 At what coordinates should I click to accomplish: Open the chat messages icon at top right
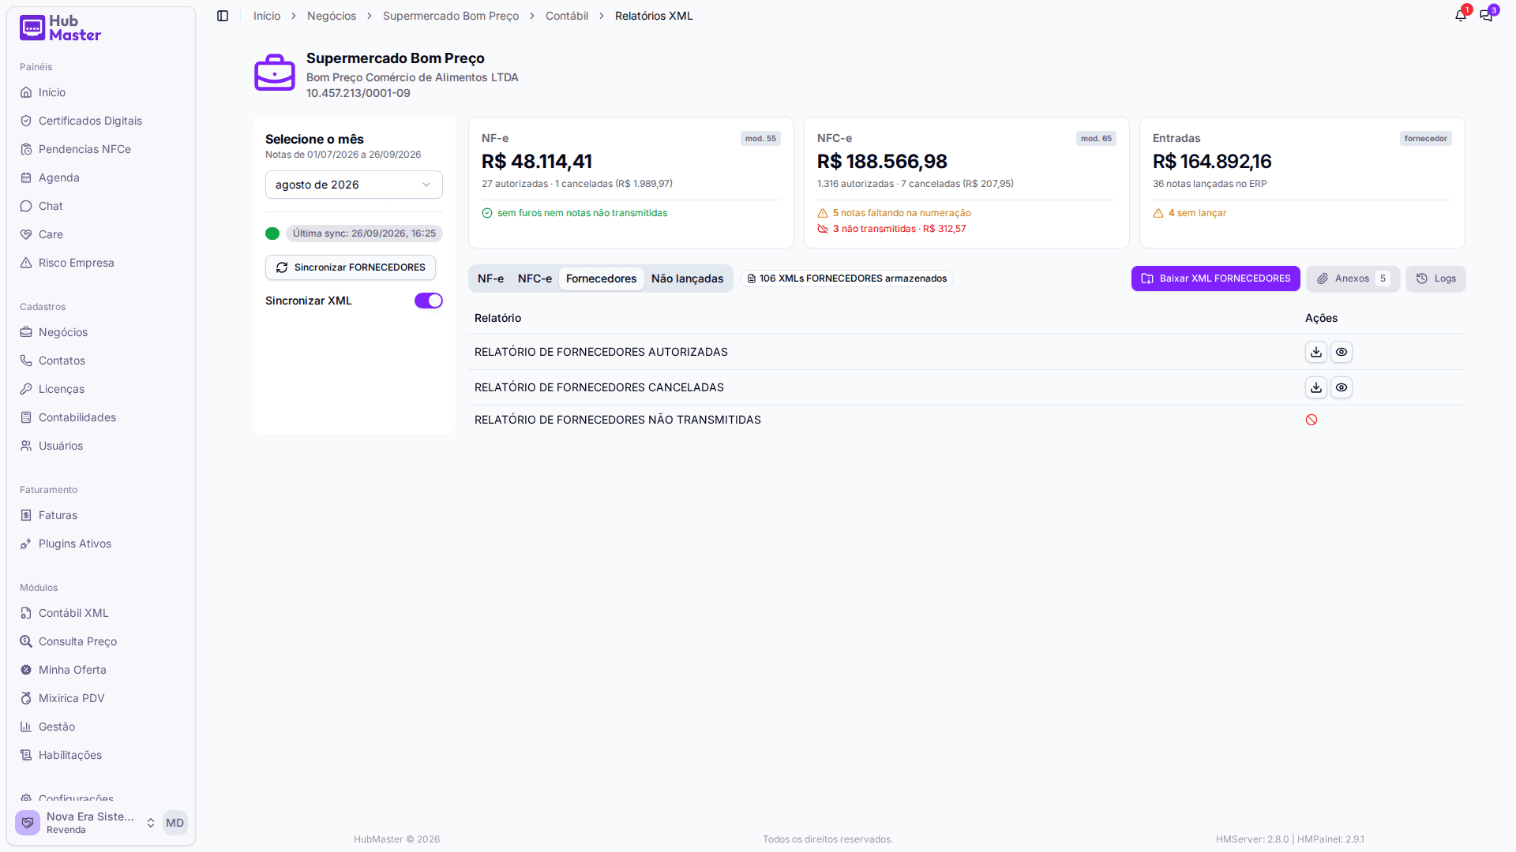(1486, 16)
